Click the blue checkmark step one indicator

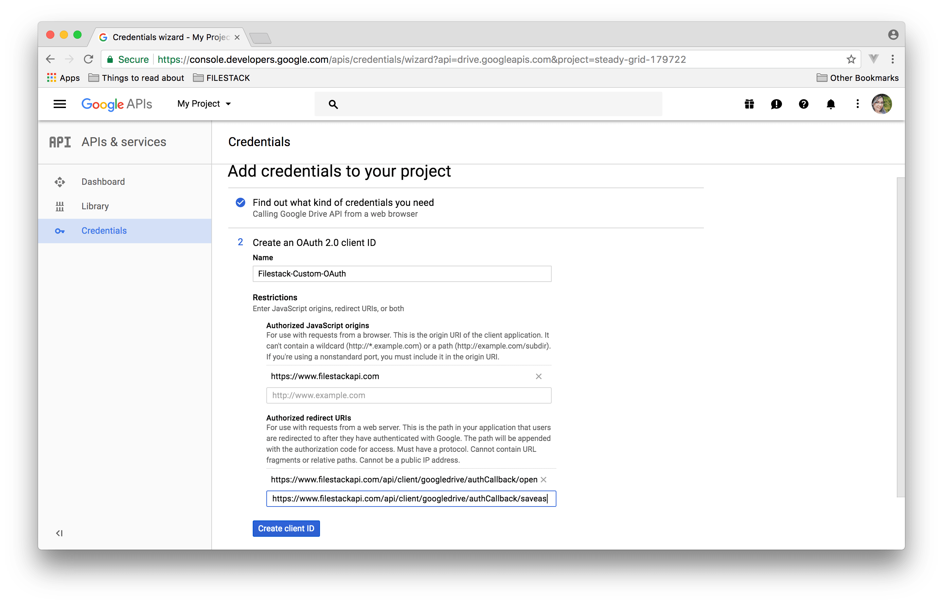(x=240, y=202)
